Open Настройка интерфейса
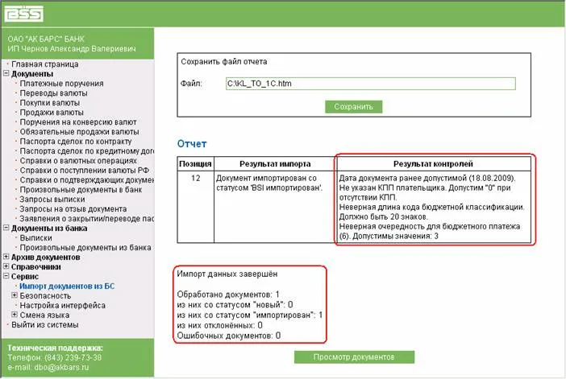This screenshot has height=379, width=566. 62,306
